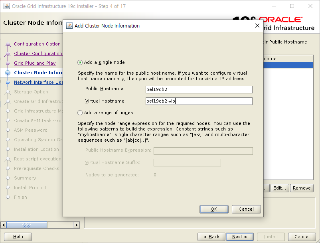Click the Network Interface Usage step marker icon
320x243 pixels.
tap(8, 83)
